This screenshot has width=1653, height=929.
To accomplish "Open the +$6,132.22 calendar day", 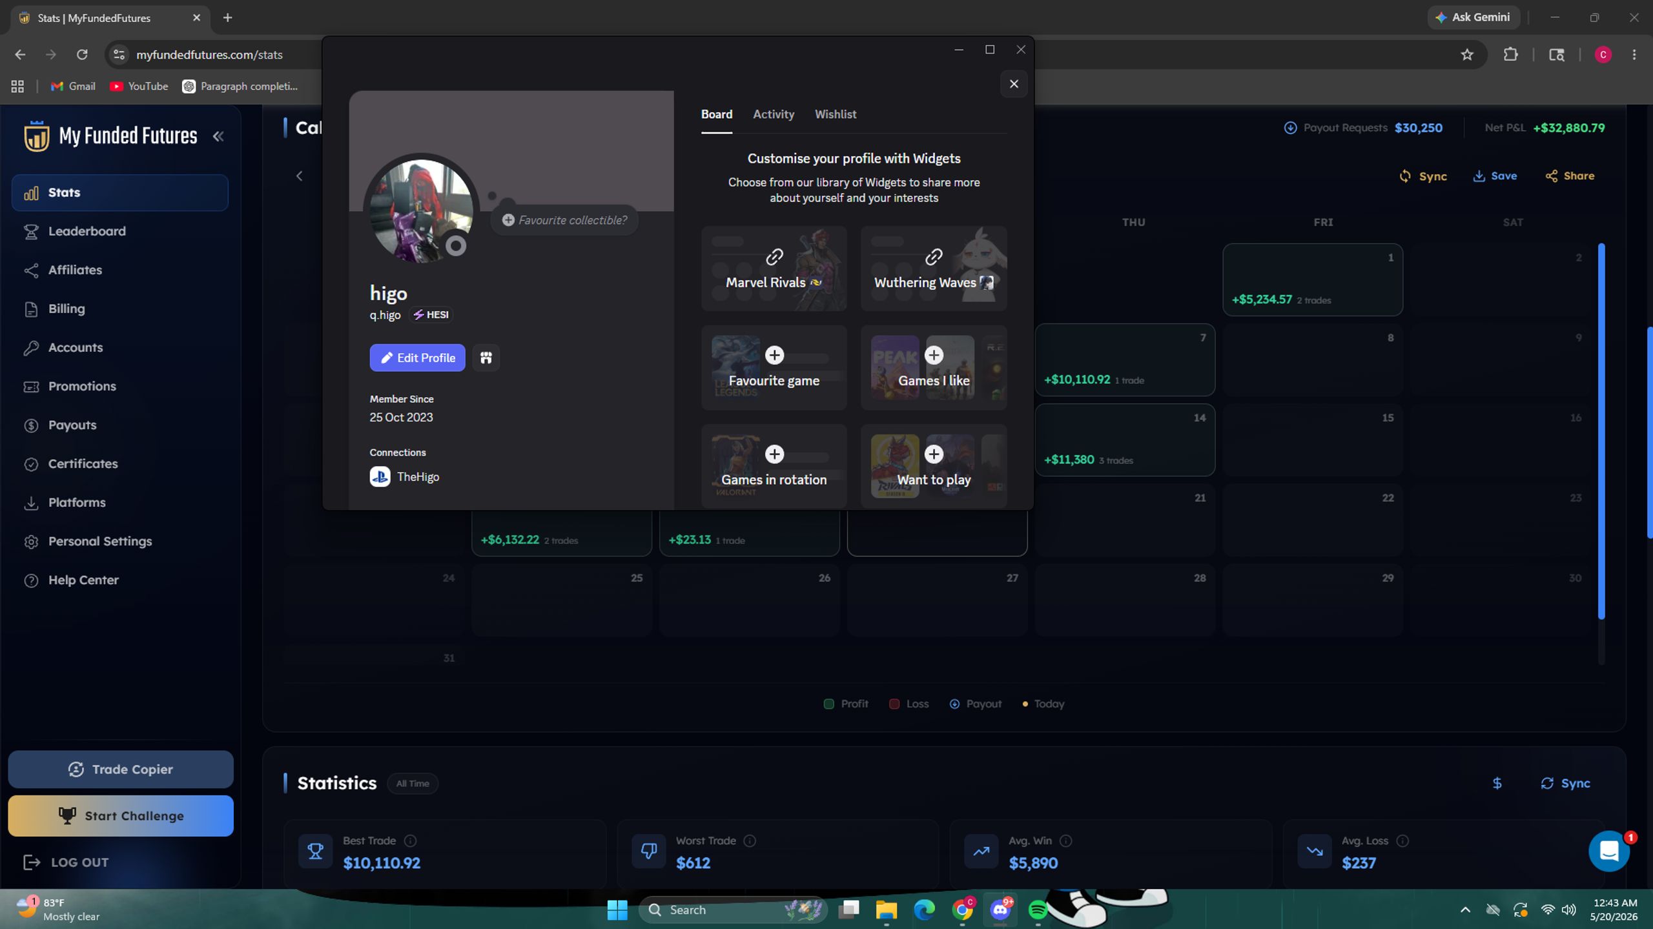I will pyautogui.click(x=562, y=533).
